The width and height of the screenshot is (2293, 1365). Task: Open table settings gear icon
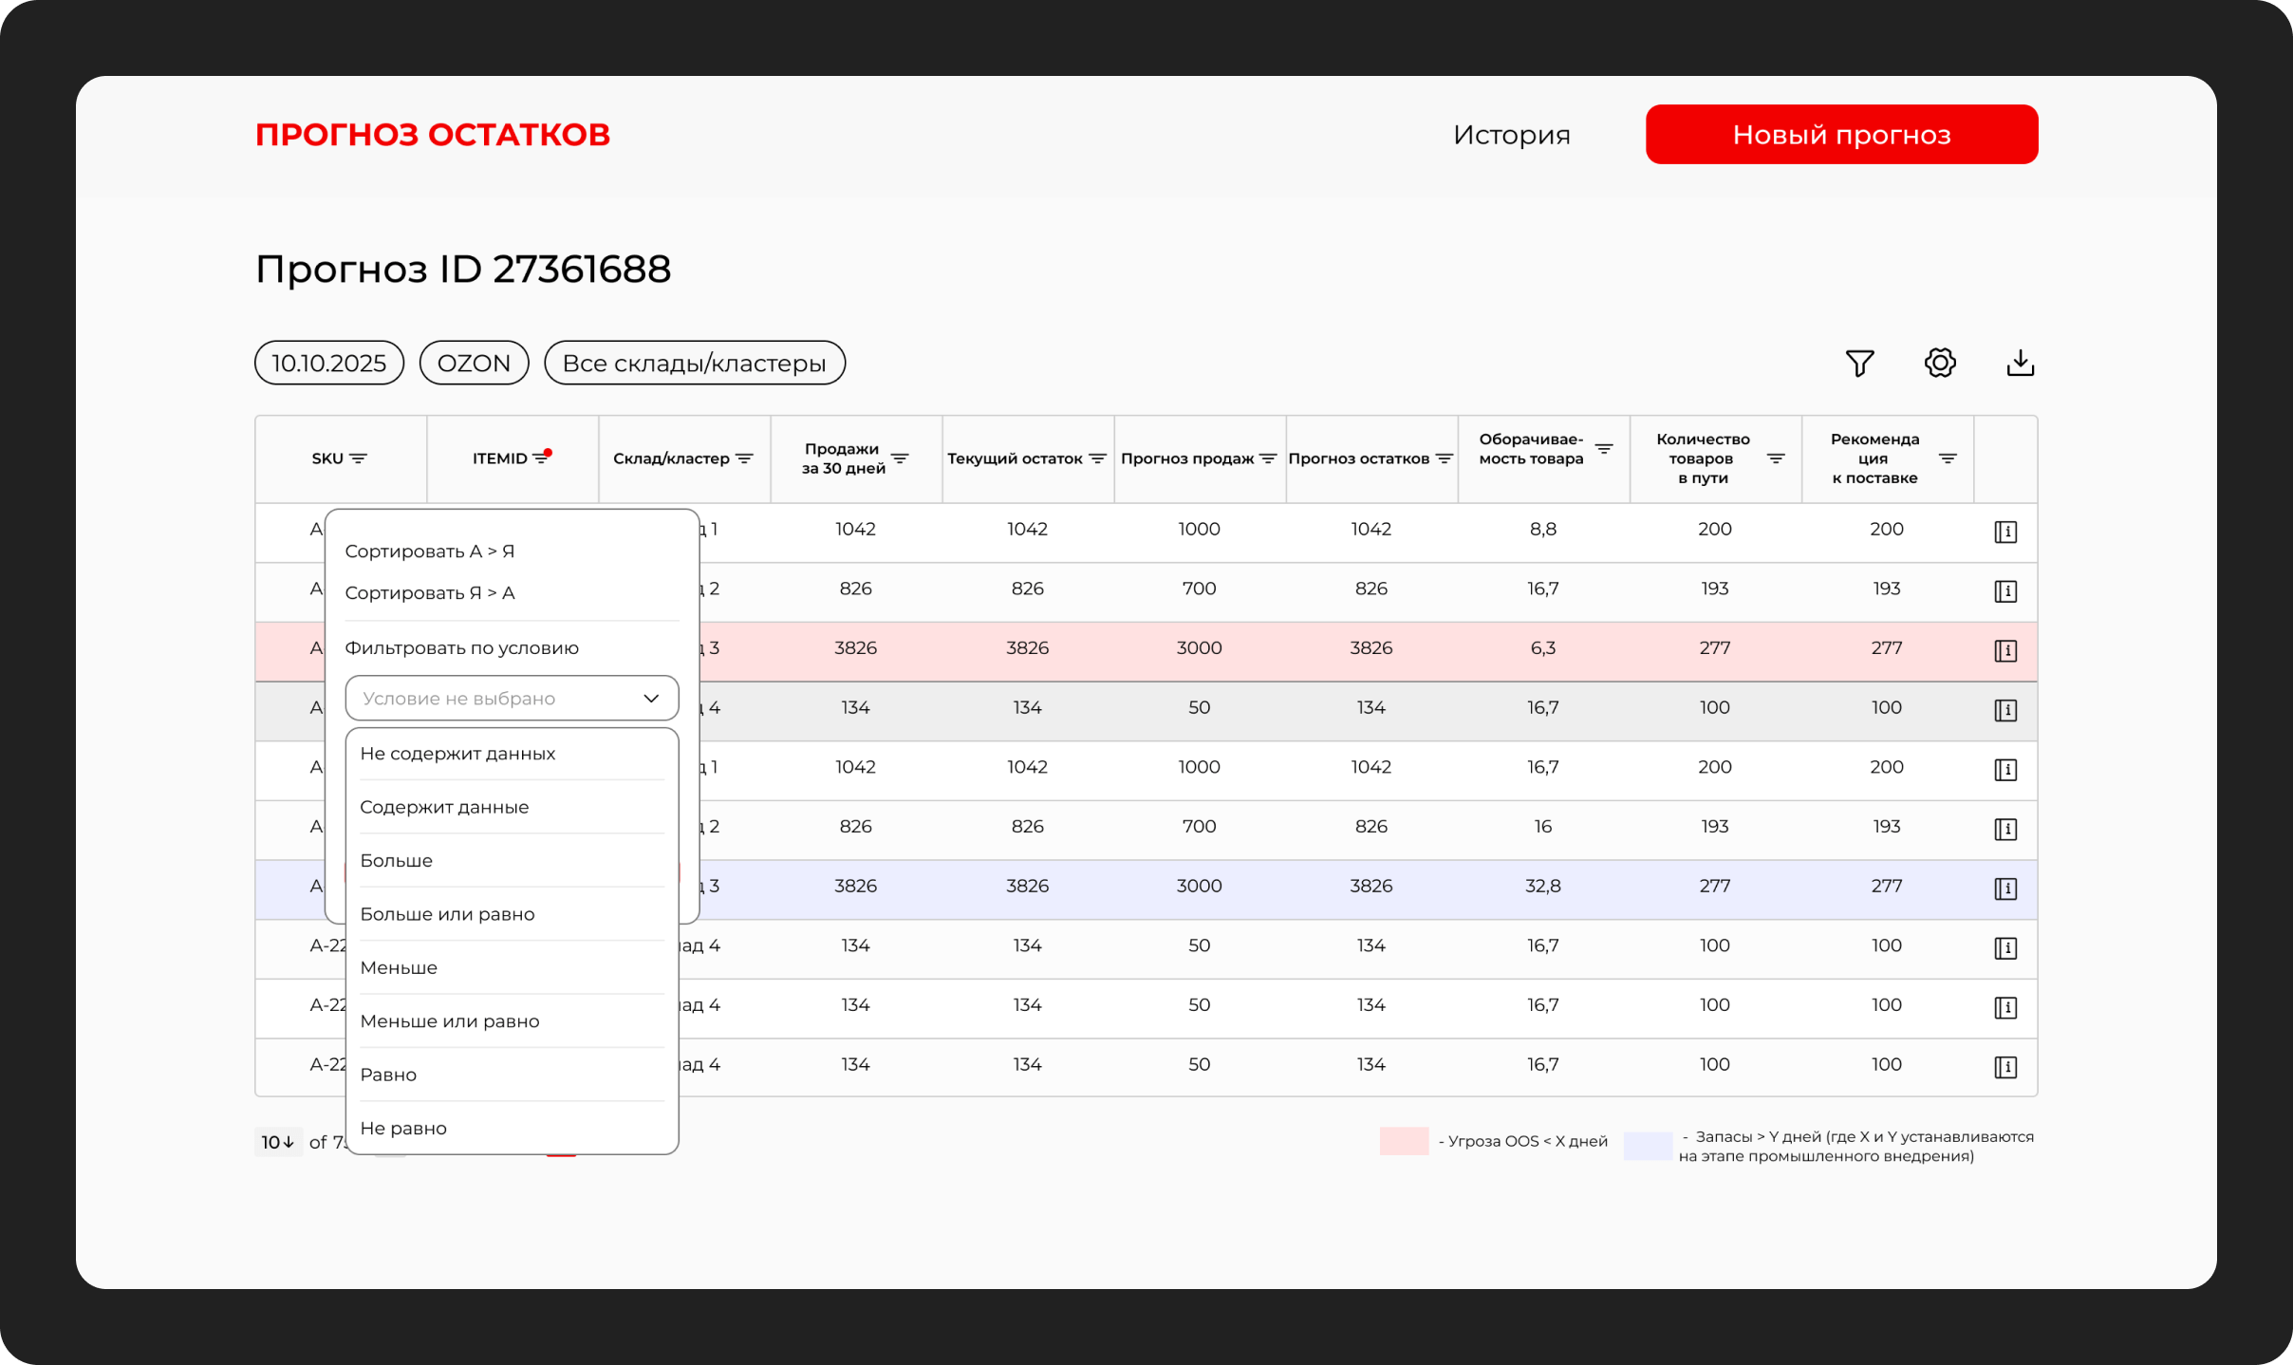tap(1940, 363)
